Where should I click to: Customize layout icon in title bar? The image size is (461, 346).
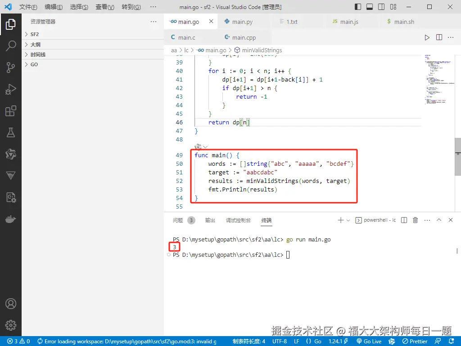(x=393, y=7)
